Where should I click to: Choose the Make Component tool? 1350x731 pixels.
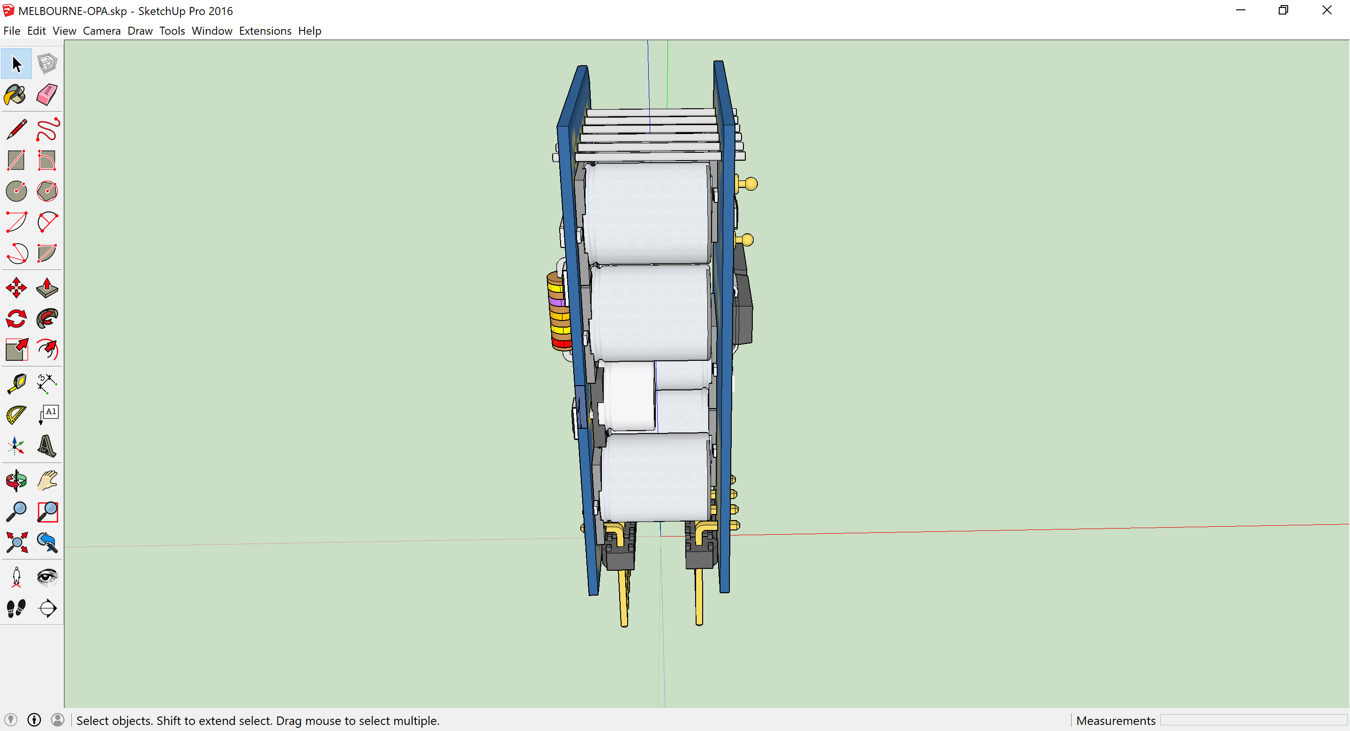coord(47,64)
